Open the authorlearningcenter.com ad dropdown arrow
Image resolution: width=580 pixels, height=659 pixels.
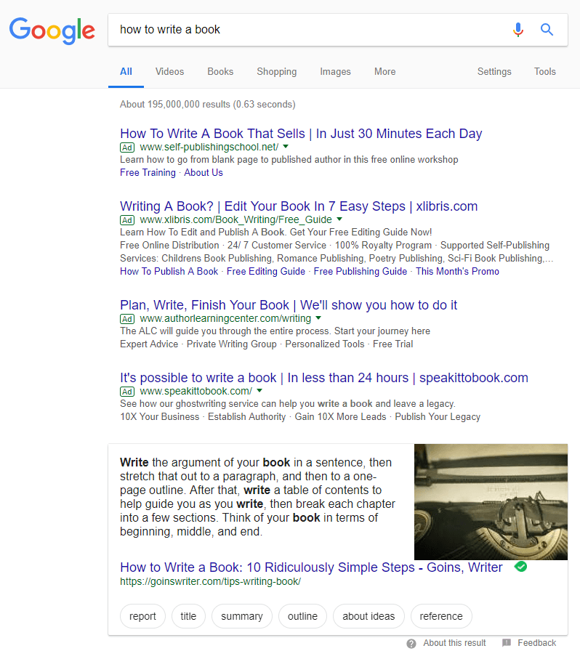(x=318, y=318)
